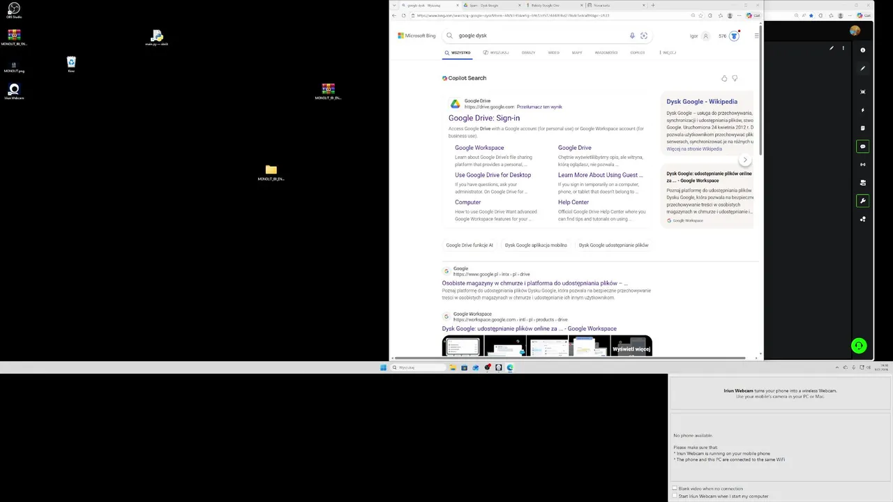The image size is (893, 502).
Task: Click Dysk Google aplikacja mobilna chip
Action: (536, 245)
